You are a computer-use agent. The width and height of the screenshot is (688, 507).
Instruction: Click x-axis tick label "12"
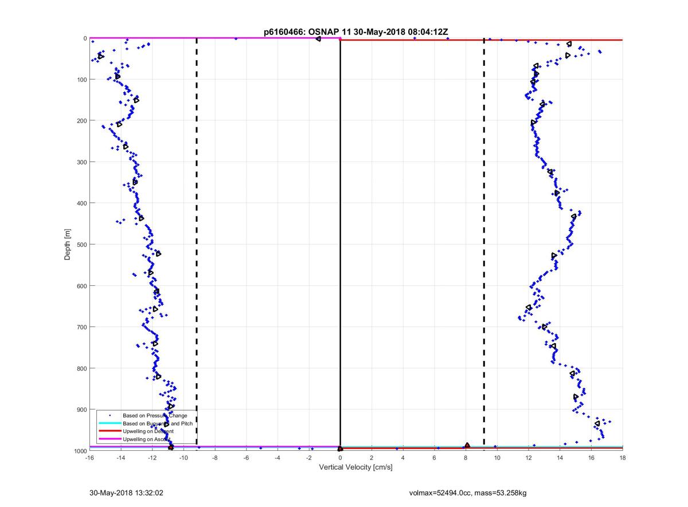(529, 458)
